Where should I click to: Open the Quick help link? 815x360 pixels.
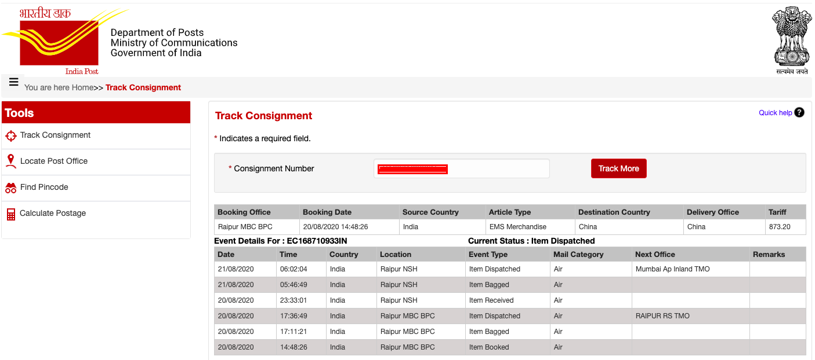pos(776,112)
